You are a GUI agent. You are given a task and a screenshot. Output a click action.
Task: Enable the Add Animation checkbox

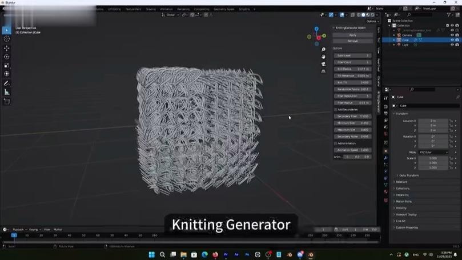click(x=335, y=143)
